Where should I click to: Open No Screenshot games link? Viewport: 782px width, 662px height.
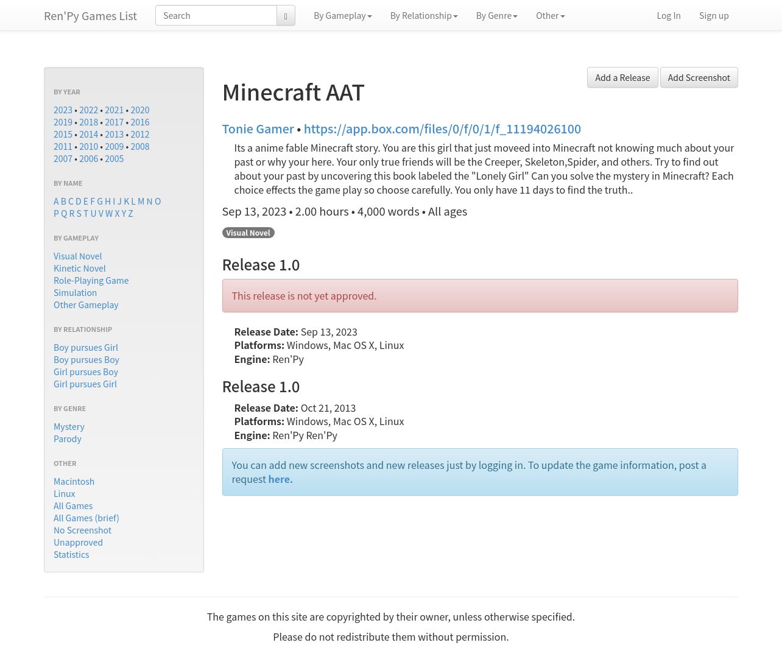tap(82, 530)
